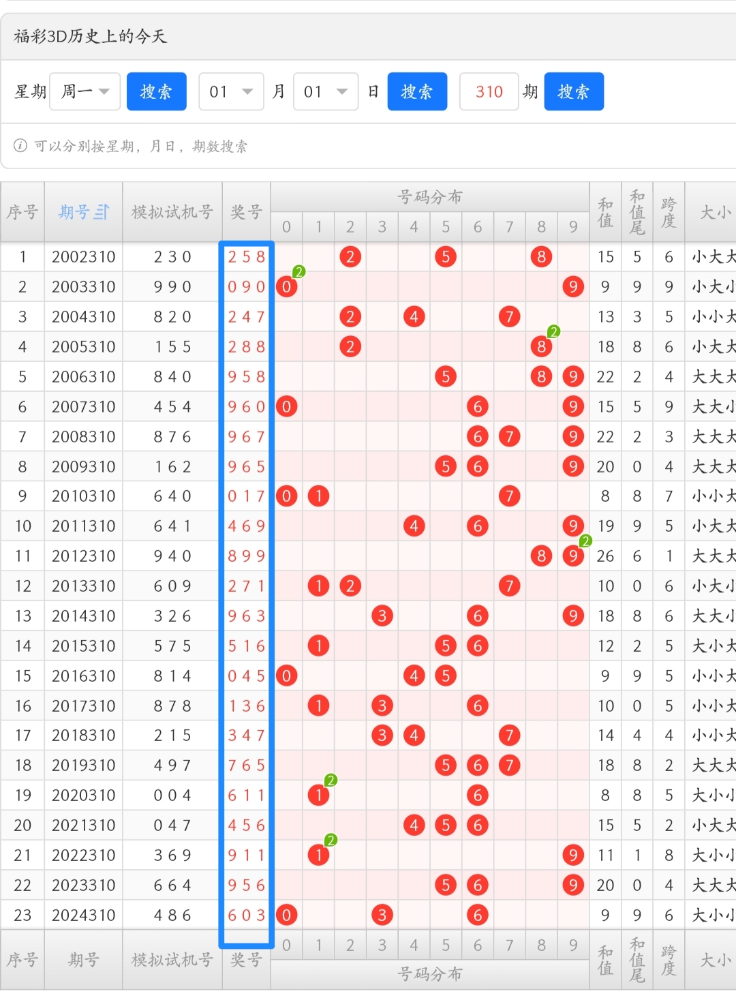Click the top 序号 column header
This screenshot has height=1000, width=736.
pyautogui.click(x=22, y=212)
